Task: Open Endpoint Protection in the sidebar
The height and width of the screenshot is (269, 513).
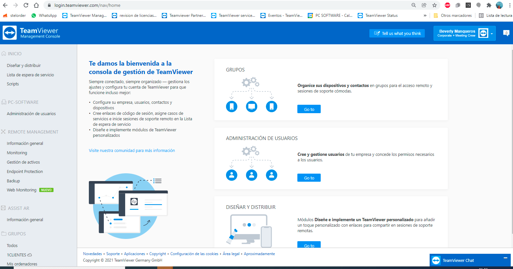Action: (25, 171)
